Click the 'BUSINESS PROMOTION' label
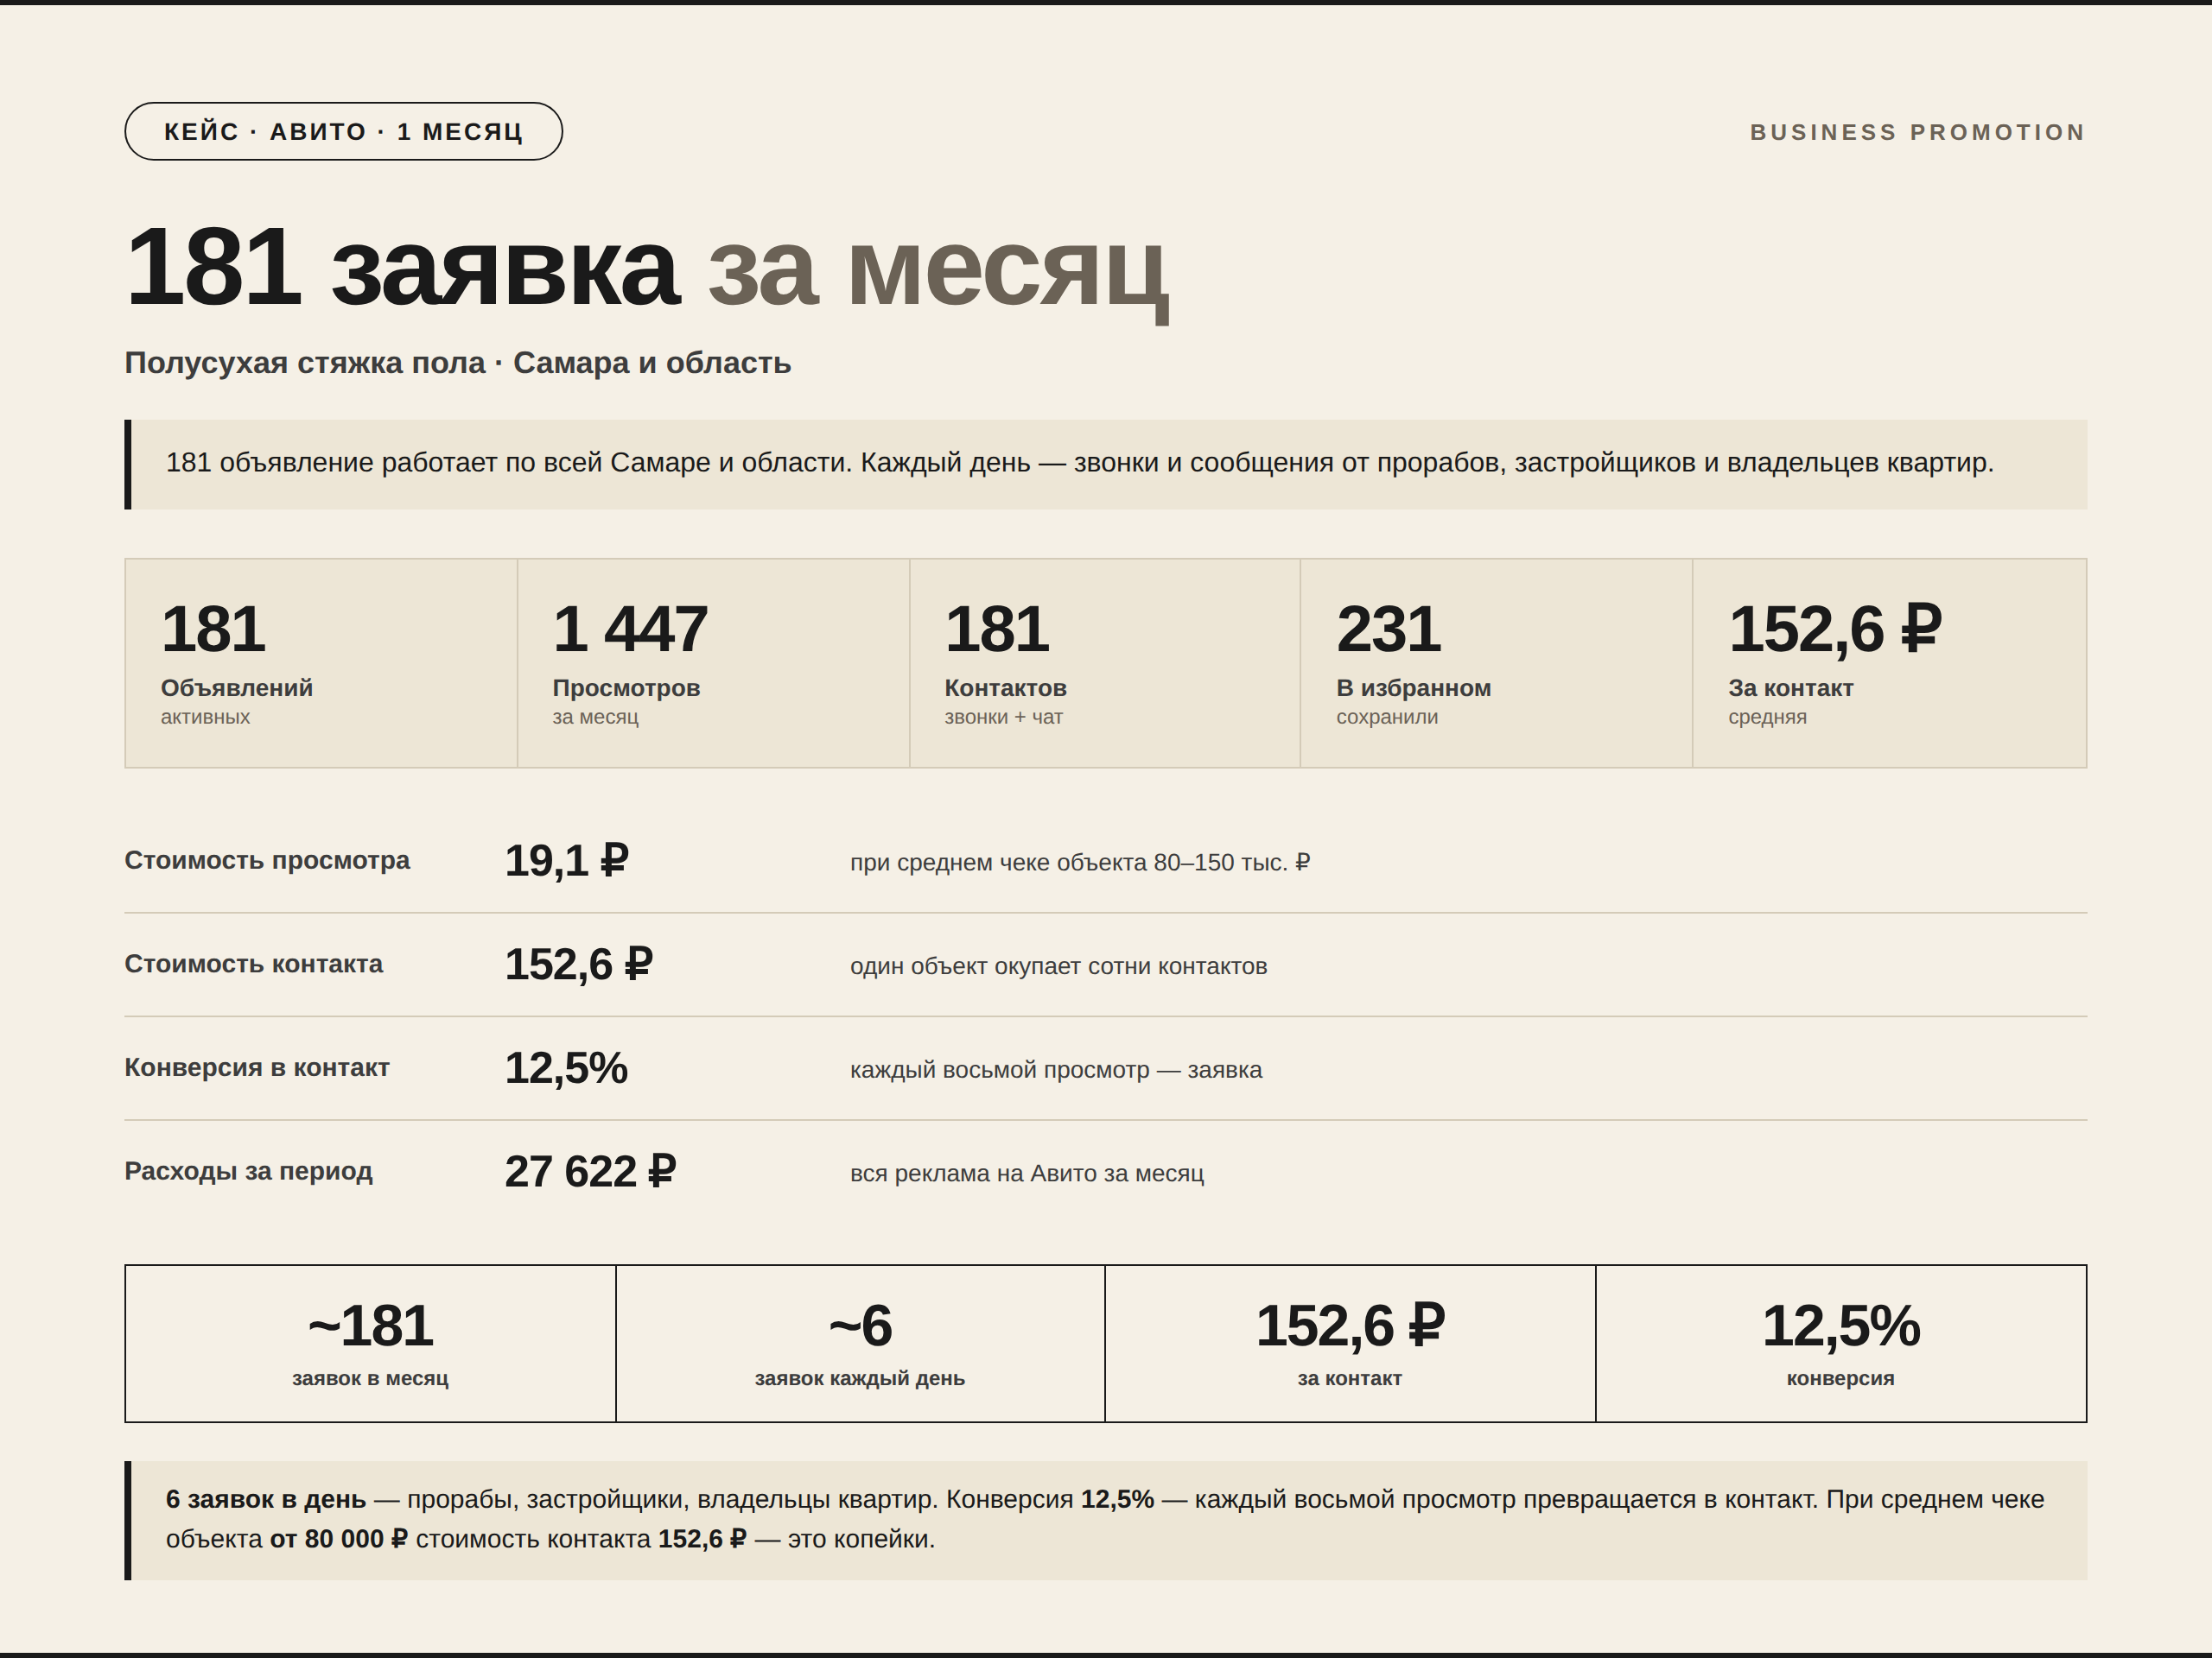 click(x=1917, y=132)
